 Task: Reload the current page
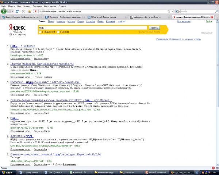tap(17, 11)
